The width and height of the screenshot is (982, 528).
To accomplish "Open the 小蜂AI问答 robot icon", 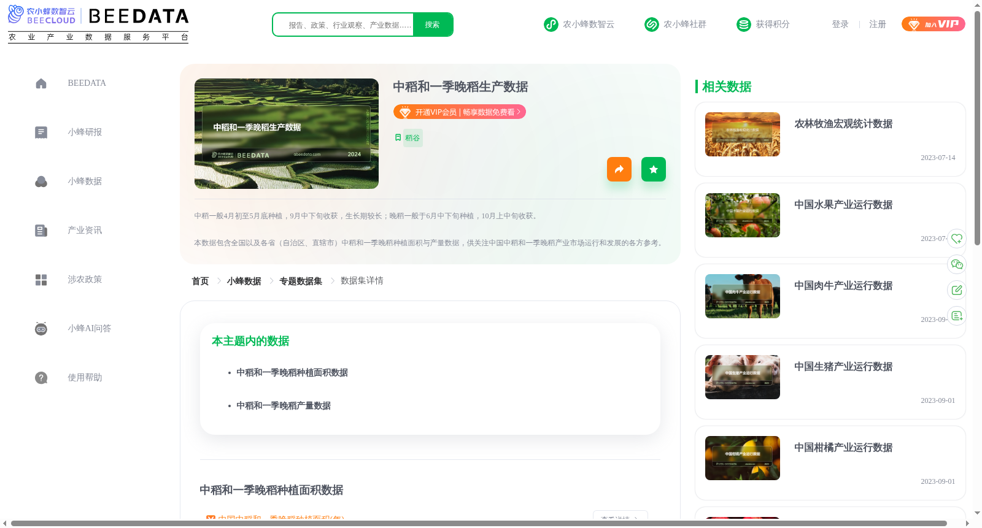I will tap(41, 329).
